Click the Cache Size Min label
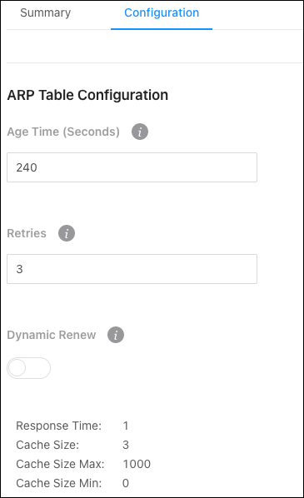Viewport: 304px width, 498px height. 59,483
